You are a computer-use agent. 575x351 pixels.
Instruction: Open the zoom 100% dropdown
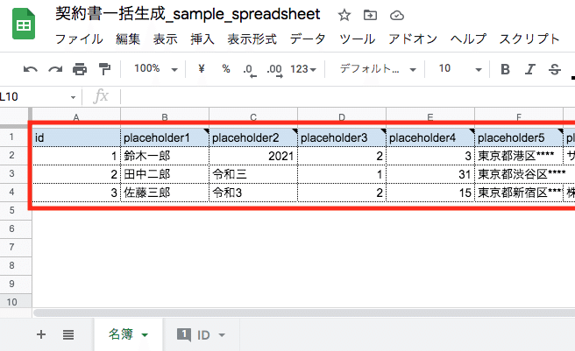click(x=156, y=68)
